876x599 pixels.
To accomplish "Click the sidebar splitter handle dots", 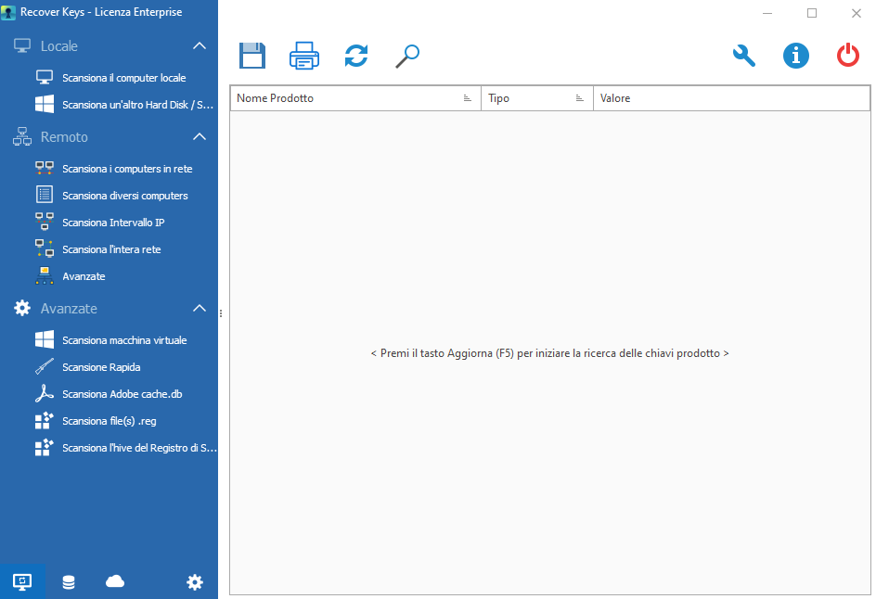I will 221,313.
